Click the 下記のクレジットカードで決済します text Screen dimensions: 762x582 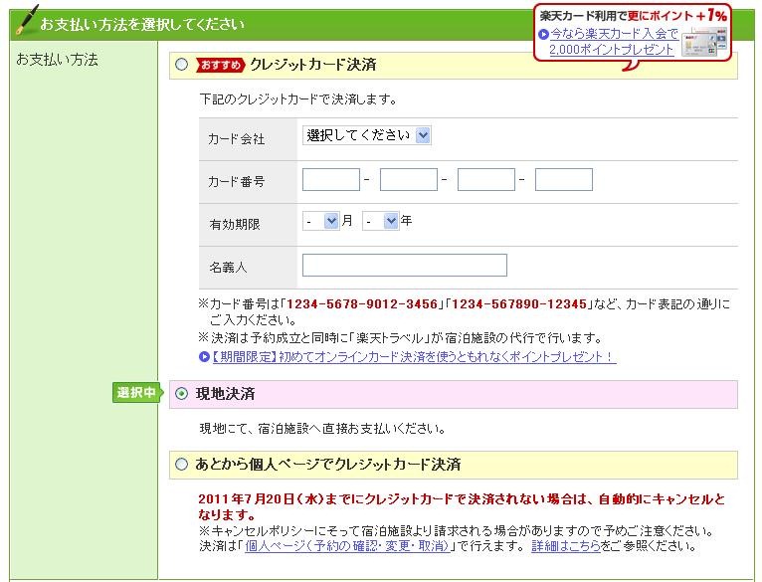click(x=298, y=99)
